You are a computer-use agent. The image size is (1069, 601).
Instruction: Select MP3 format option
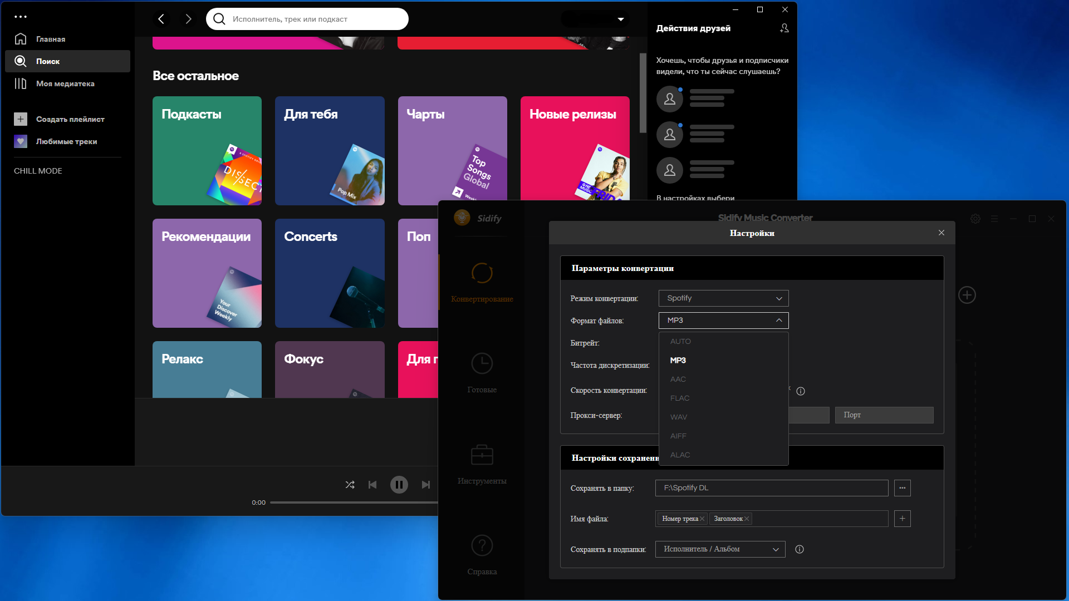tap(723, 361)
